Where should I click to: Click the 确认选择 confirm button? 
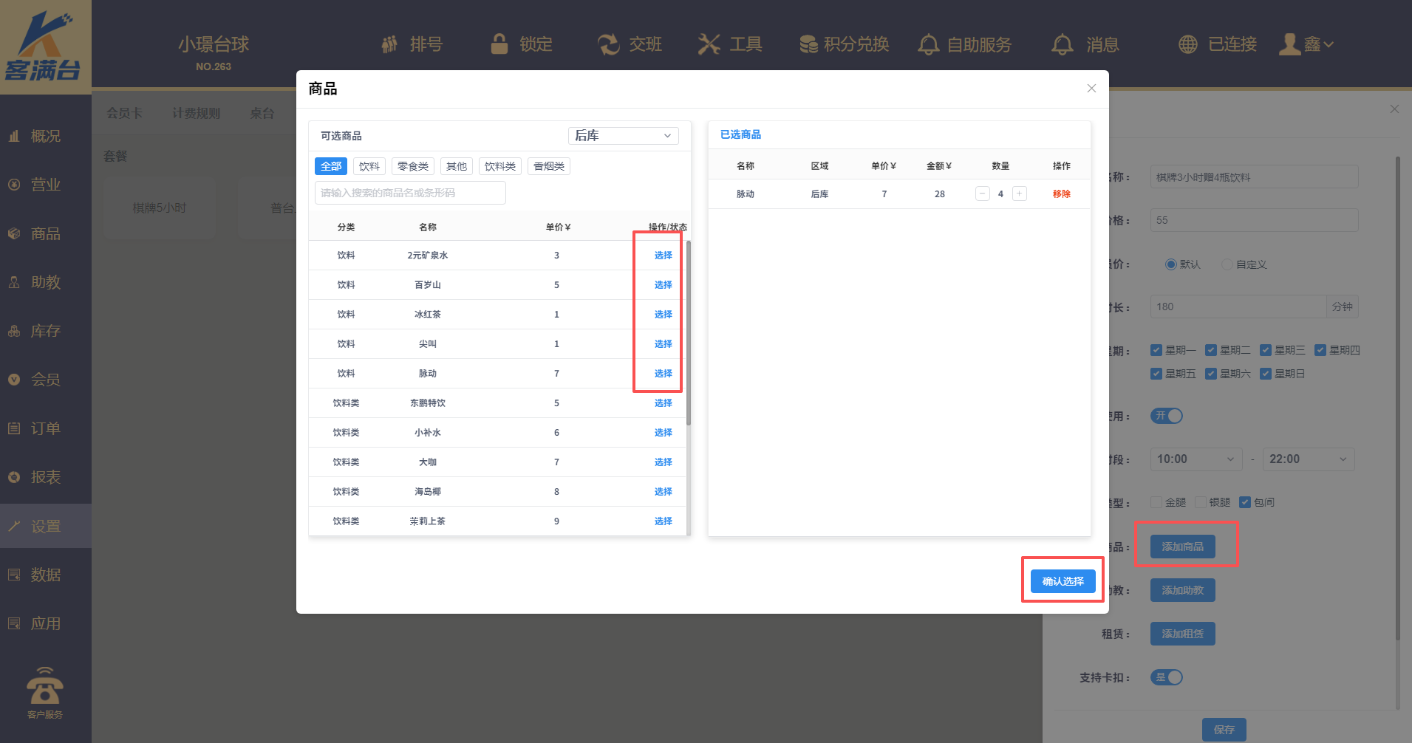tap(1063, 581)
